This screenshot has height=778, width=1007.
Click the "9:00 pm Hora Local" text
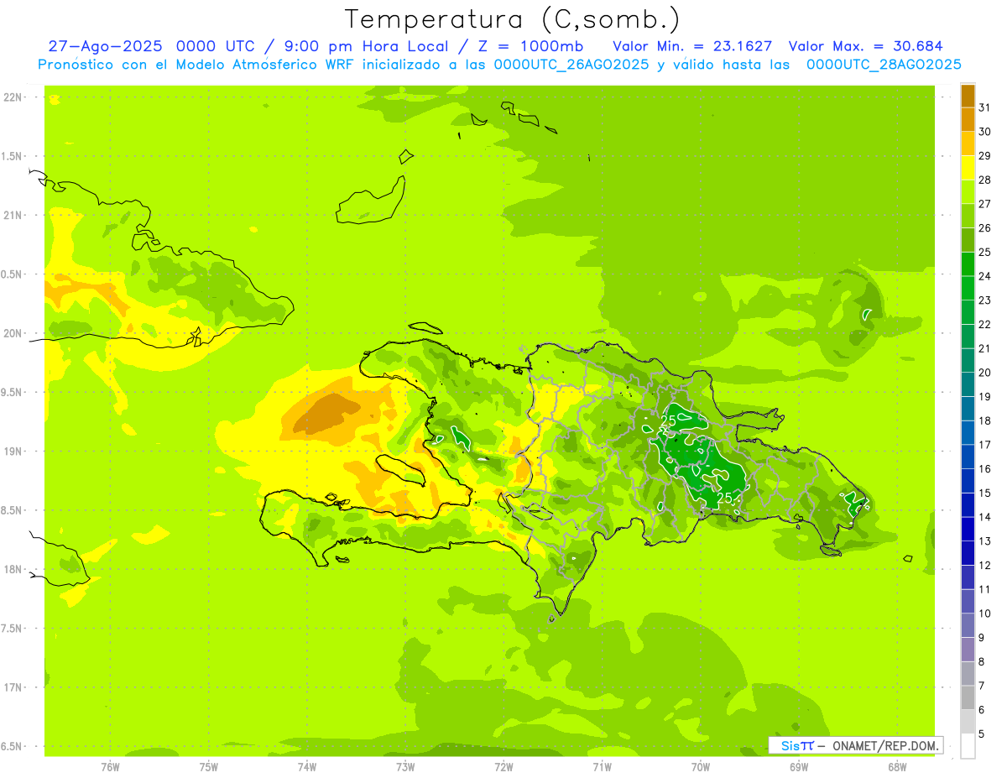click(371, 46)
